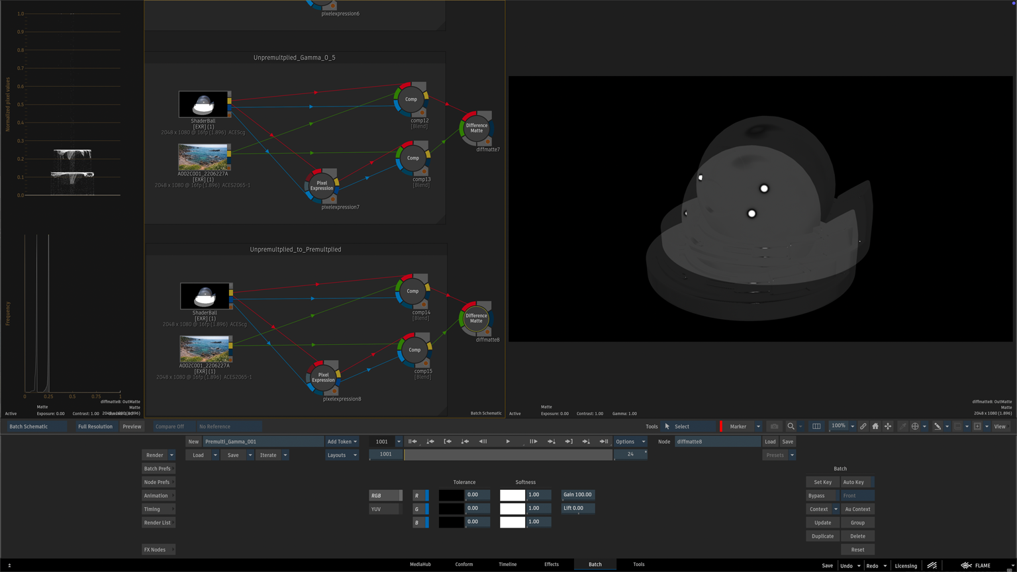Viewport: 1017px width, 572px height.
Task: Select the Pixel Expression node pixelexpression7
Action: click(322, 185)
